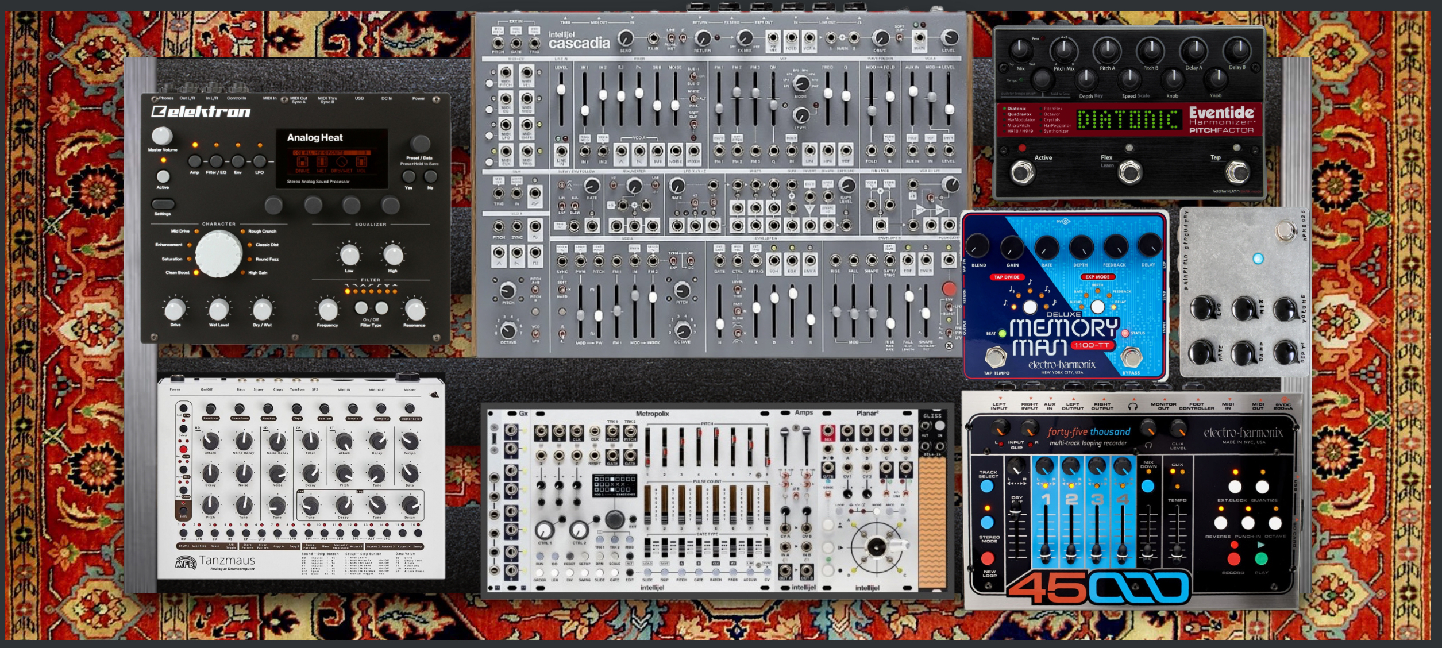This screenshot has width=1442, height=648.
Task: Select the LFO button on Analog Heat
Action: 260,161
